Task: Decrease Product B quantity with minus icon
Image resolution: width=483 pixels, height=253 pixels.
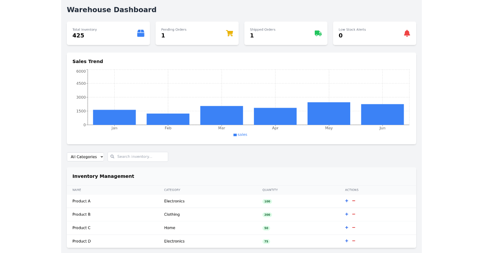Action: pos(354,214)
